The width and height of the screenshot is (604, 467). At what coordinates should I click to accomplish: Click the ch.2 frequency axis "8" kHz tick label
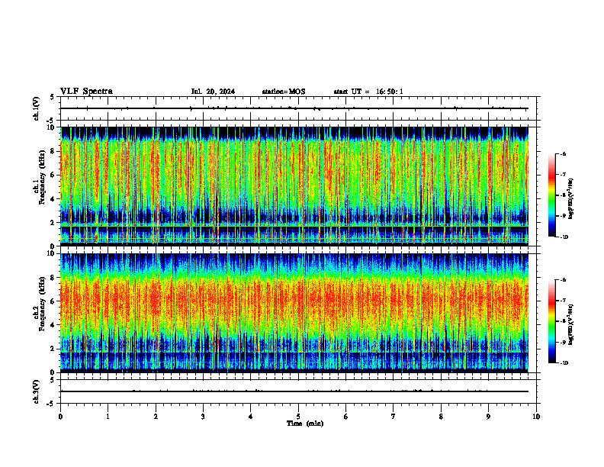[x=54, y=278]
